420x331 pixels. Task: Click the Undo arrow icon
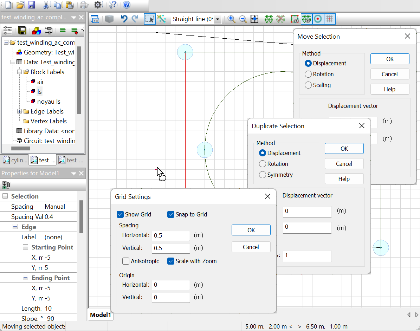tap(124, 19)
